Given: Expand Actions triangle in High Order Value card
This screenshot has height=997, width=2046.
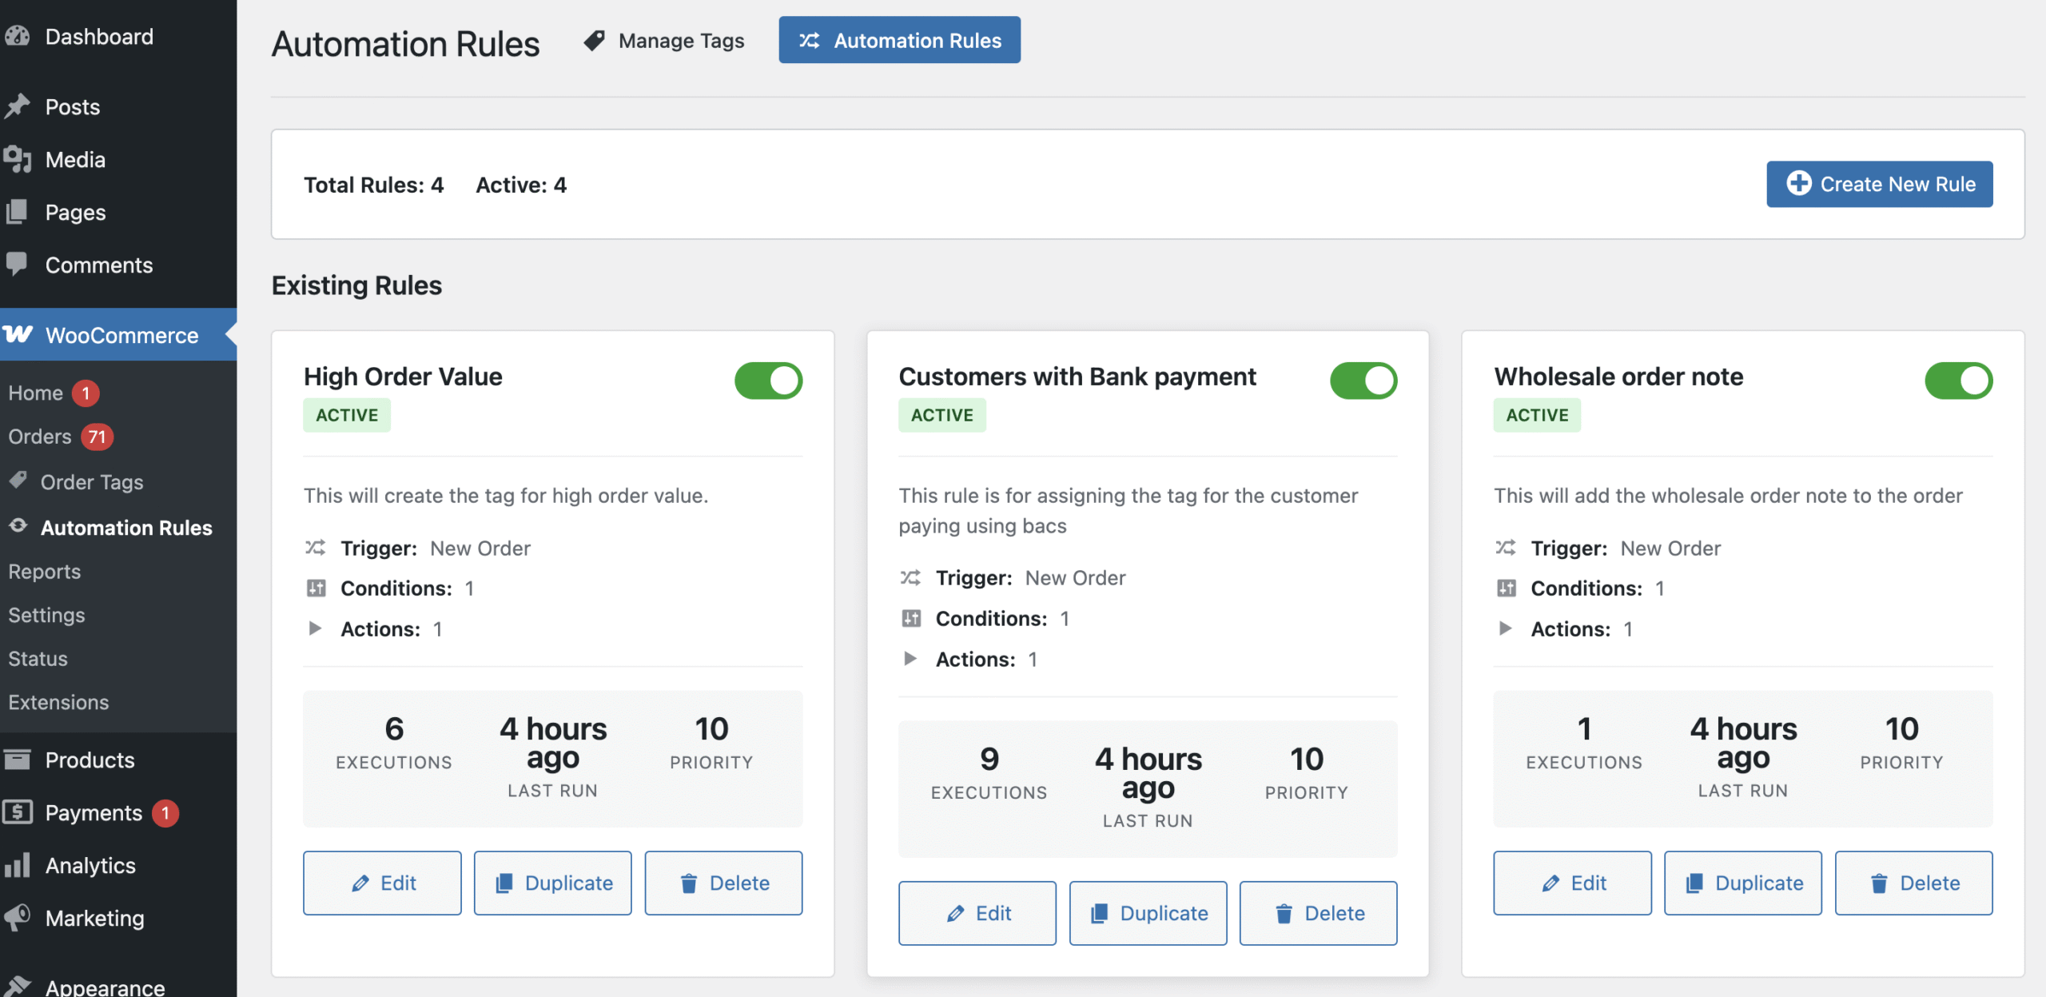Looking at the screenshot, I should [x=315, y=628].
